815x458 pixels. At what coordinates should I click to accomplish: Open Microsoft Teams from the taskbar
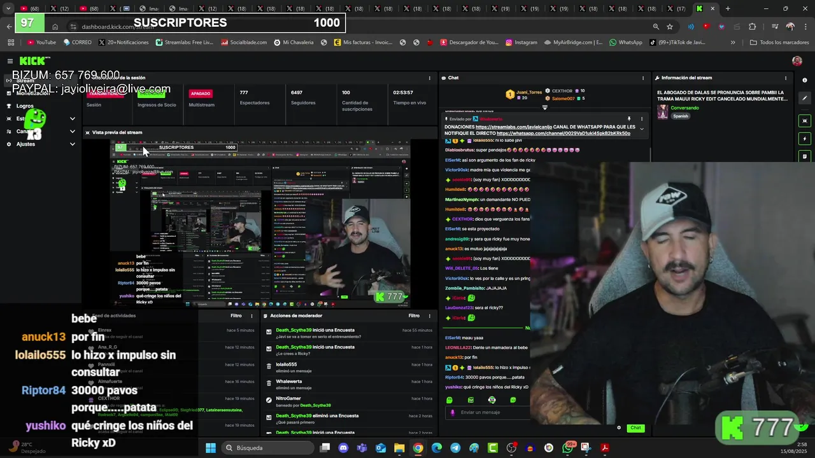click(362, 448)
